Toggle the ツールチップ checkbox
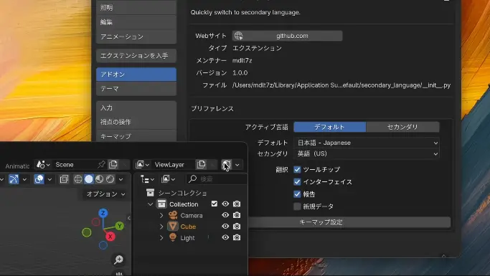The image size is (490, 276). pyautogui.click(x=297, y=169)
